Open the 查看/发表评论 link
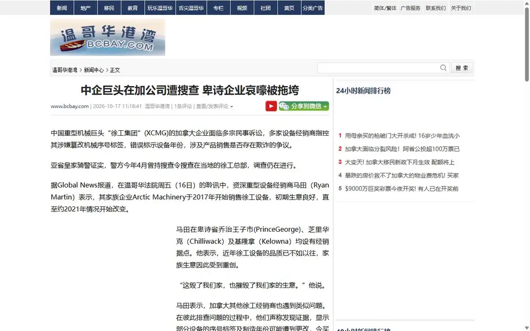The width and height of the screenshot is (530, 331). click(212, 106)
